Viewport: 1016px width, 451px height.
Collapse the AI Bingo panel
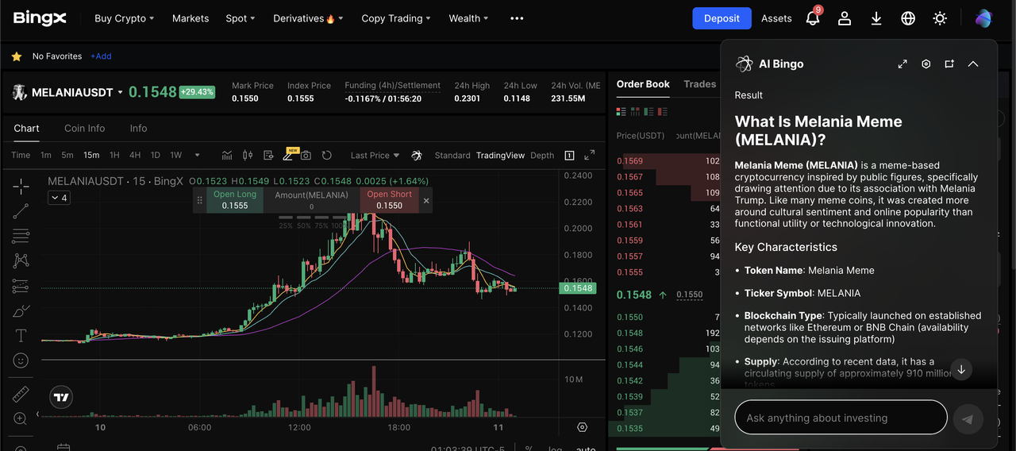click(x=973, y=64)
